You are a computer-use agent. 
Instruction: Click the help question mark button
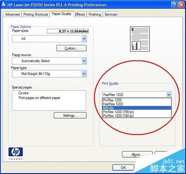(174, 5)
